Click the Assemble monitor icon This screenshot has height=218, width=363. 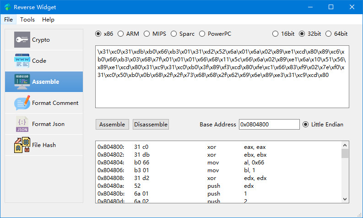tap(22, 82)
